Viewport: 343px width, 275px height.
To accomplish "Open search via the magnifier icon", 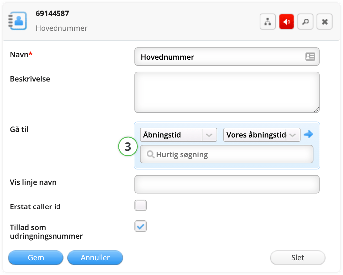I will (x=305, y=21).
